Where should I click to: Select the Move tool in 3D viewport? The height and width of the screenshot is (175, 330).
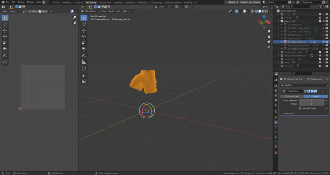(x=84, y=31)
